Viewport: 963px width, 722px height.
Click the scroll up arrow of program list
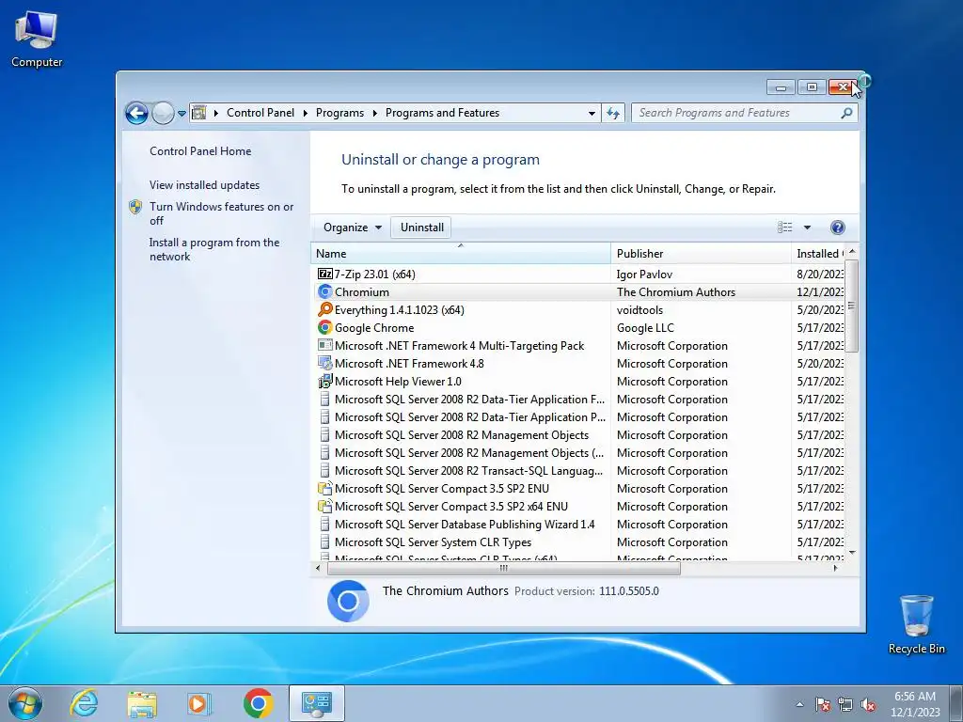(x=851, y=252)
